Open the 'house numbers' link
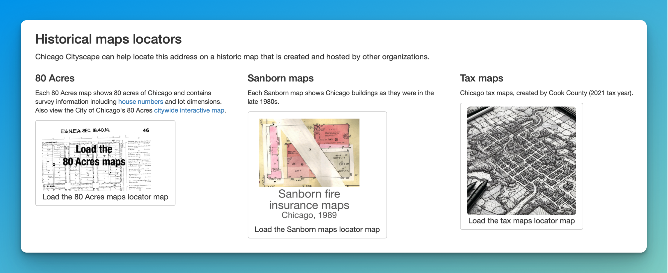The image size is (668, 273). click(x=140, y=102)
